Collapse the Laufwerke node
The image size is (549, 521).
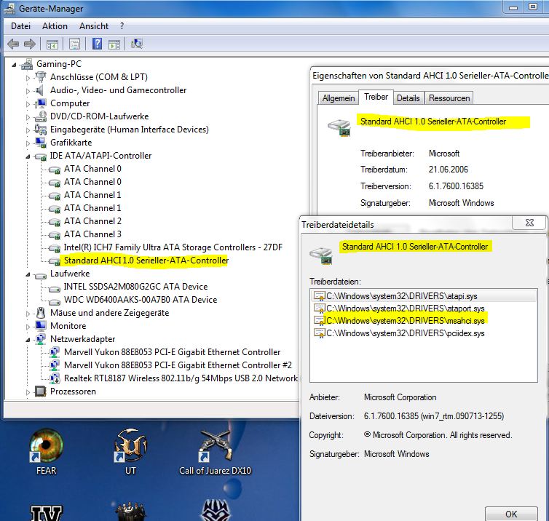[x=28, y=274]
